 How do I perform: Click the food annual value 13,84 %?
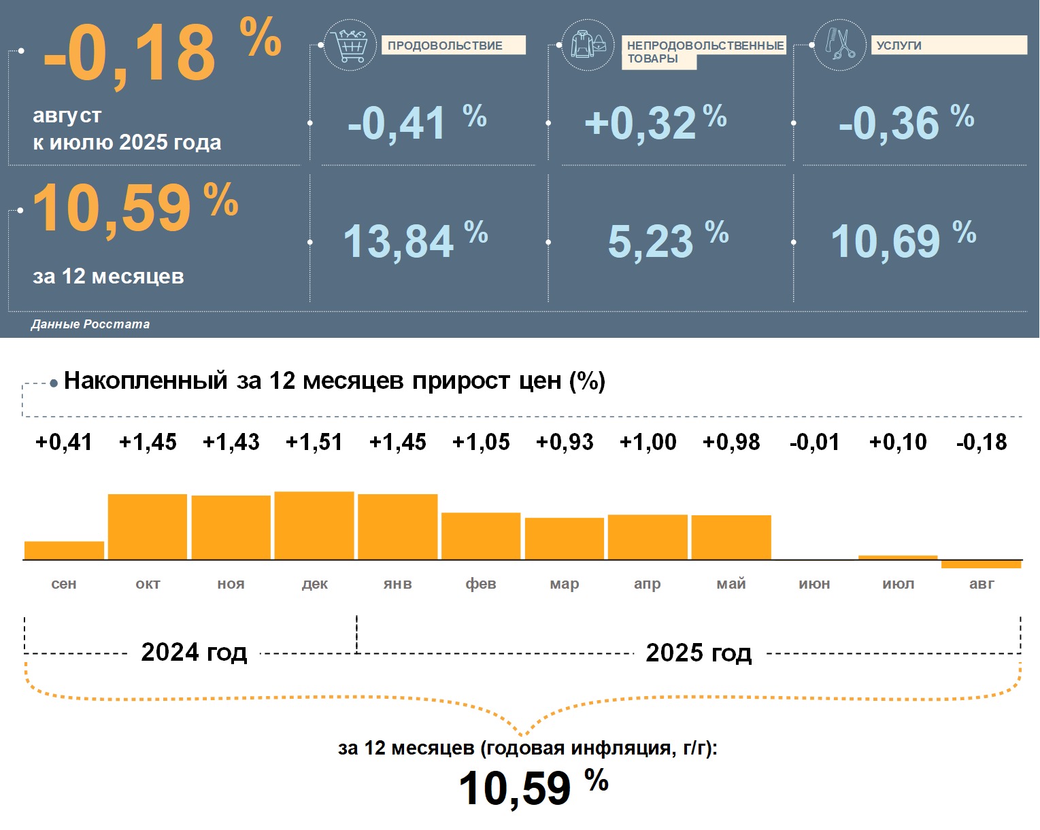[415, 241]
